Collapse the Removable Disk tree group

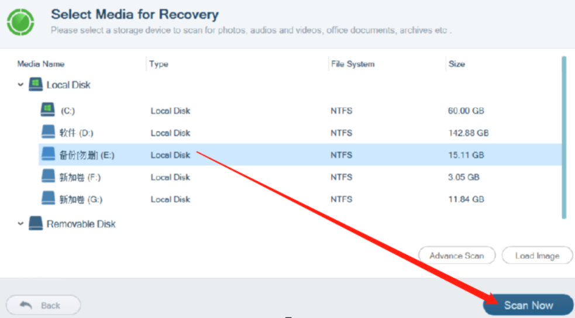[x=20, y=224]
